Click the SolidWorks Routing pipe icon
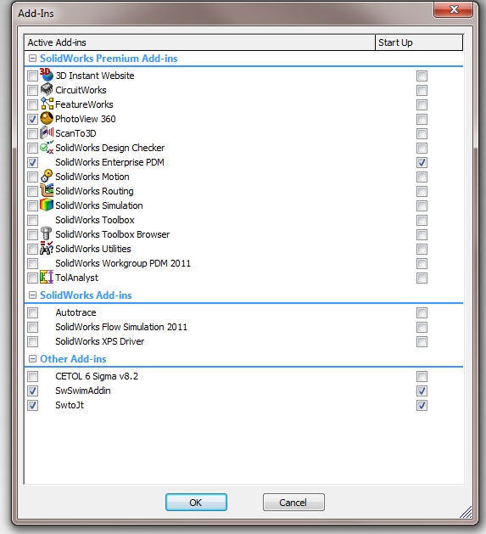Screen dimensions: 486x534 click(47, 191)
